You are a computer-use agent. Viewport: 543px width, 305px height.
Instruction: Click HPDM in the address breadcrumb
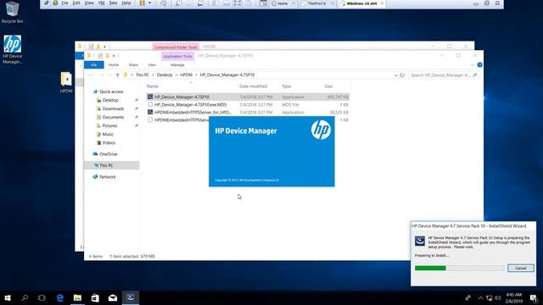[x=186, y=75]
